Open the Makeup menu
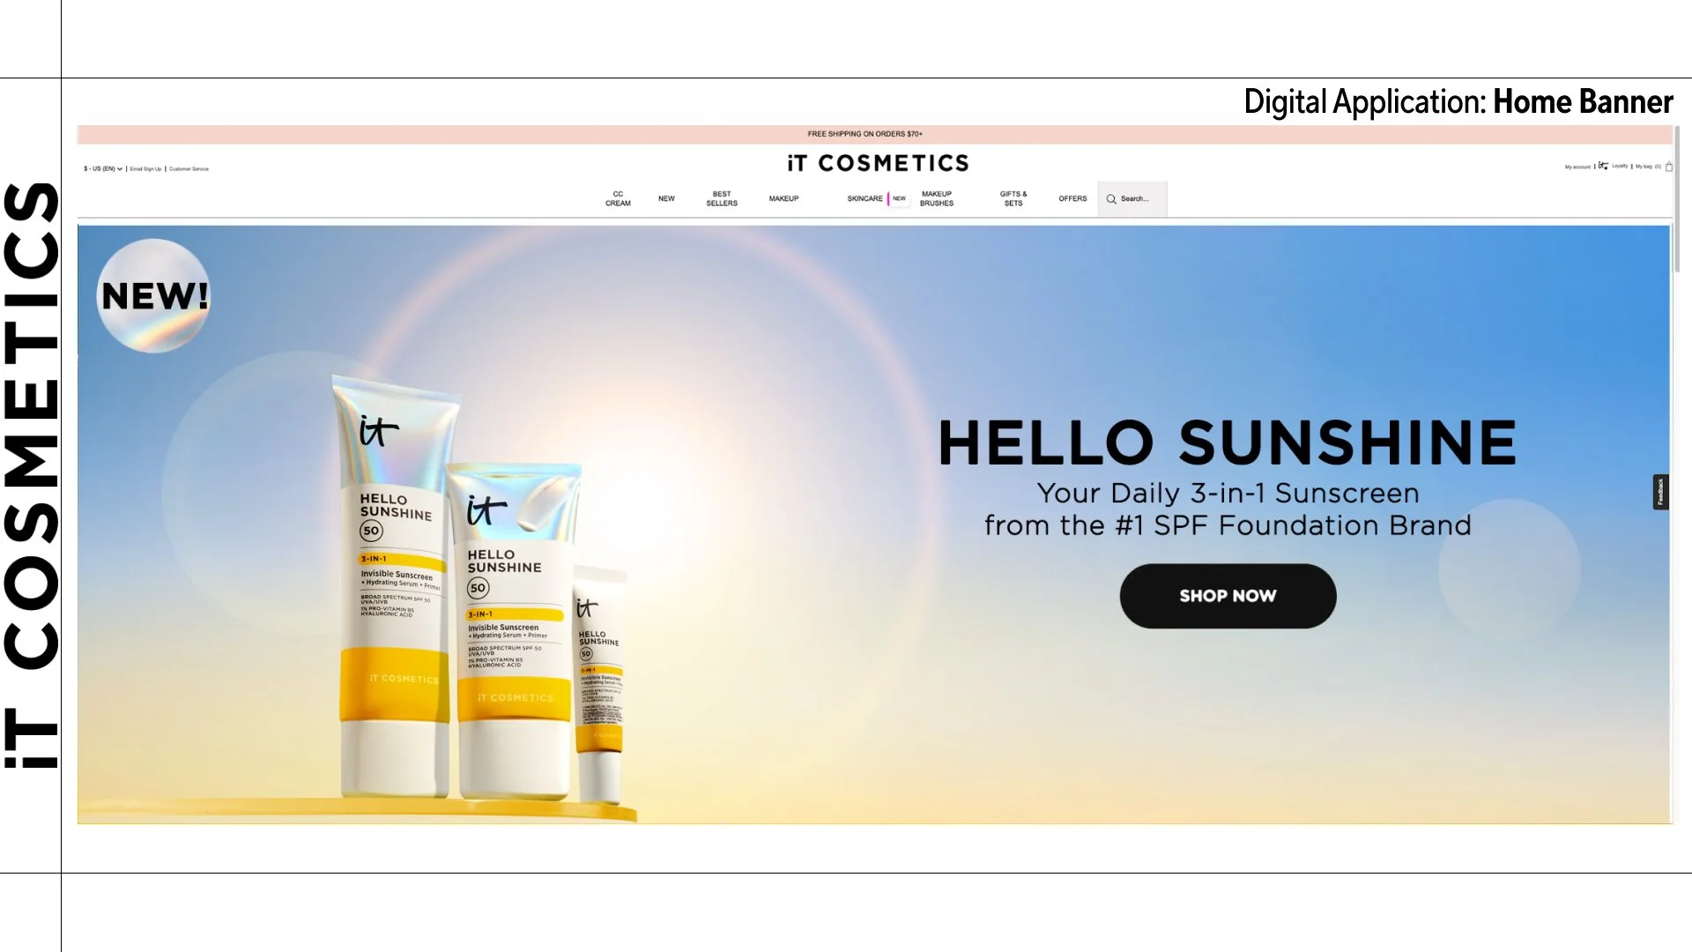 (783, 198)
